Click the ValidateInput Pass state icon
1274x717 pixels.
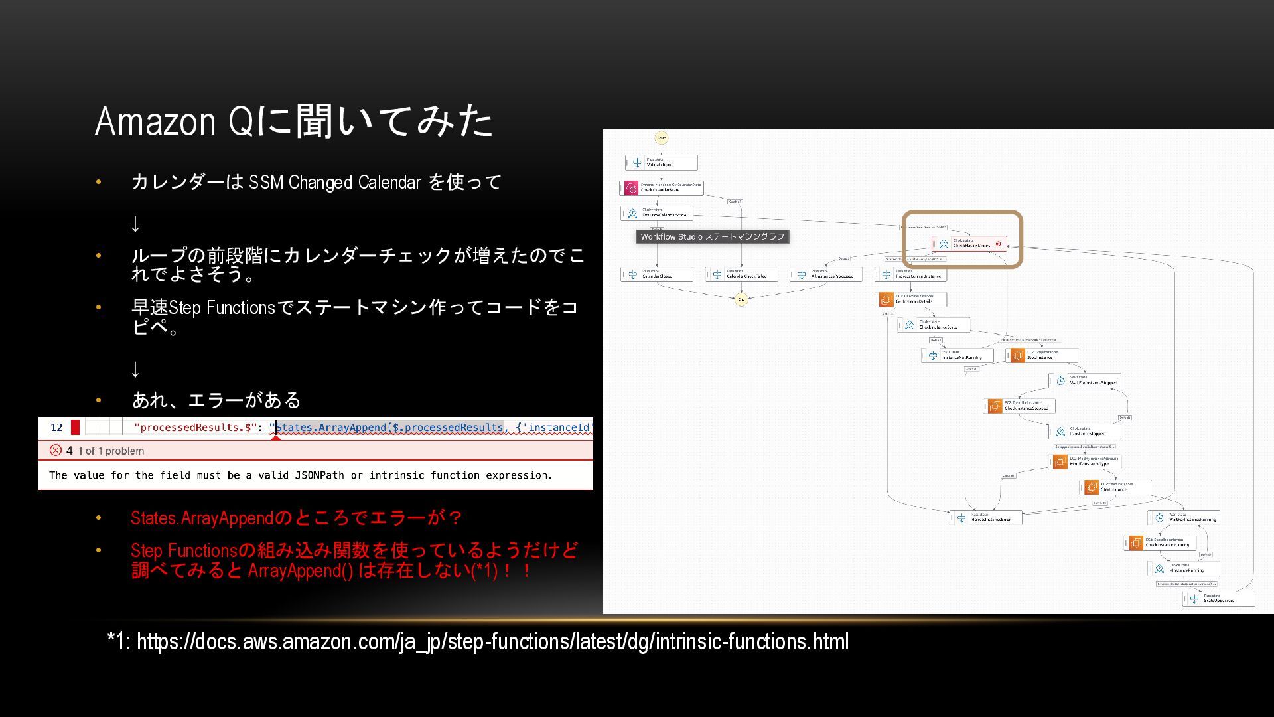pos(637,163)
